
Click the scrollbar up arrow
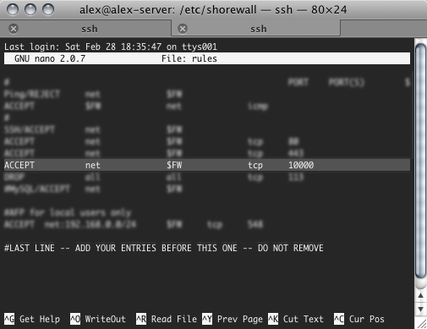[x=421, y=296]
